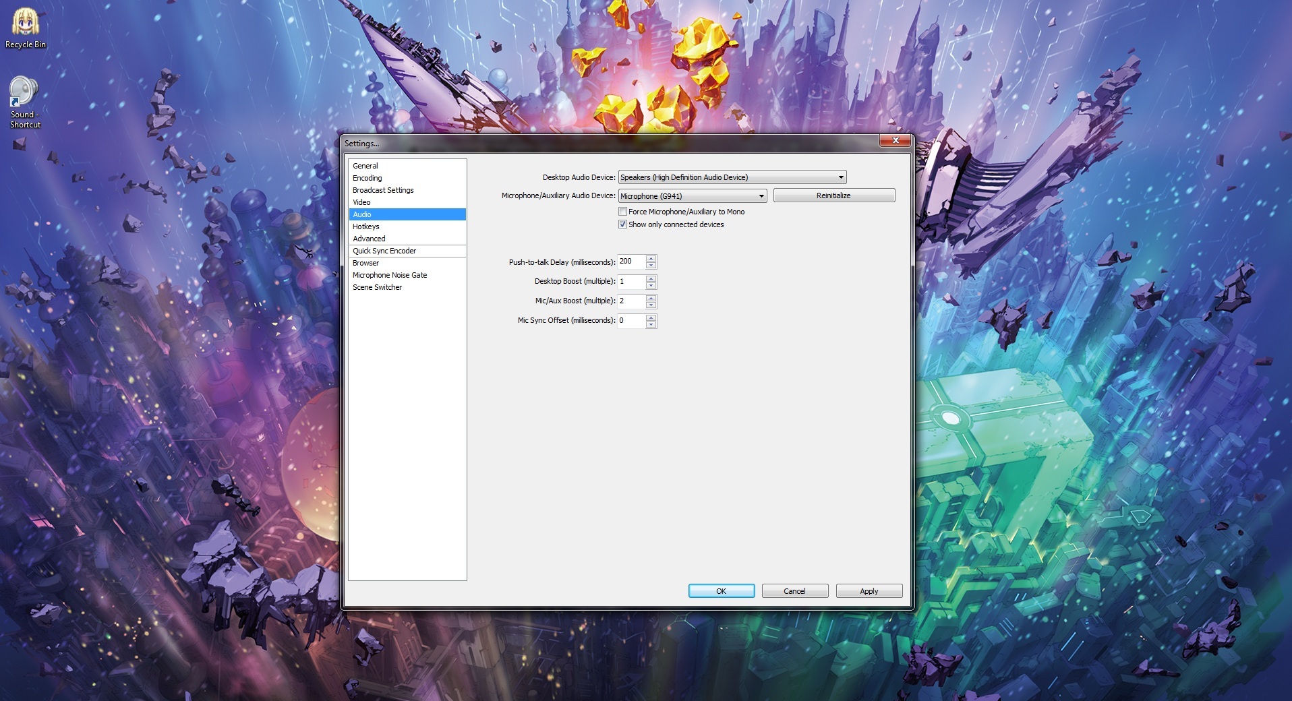Select the Browser settings category

pos(407,263)
